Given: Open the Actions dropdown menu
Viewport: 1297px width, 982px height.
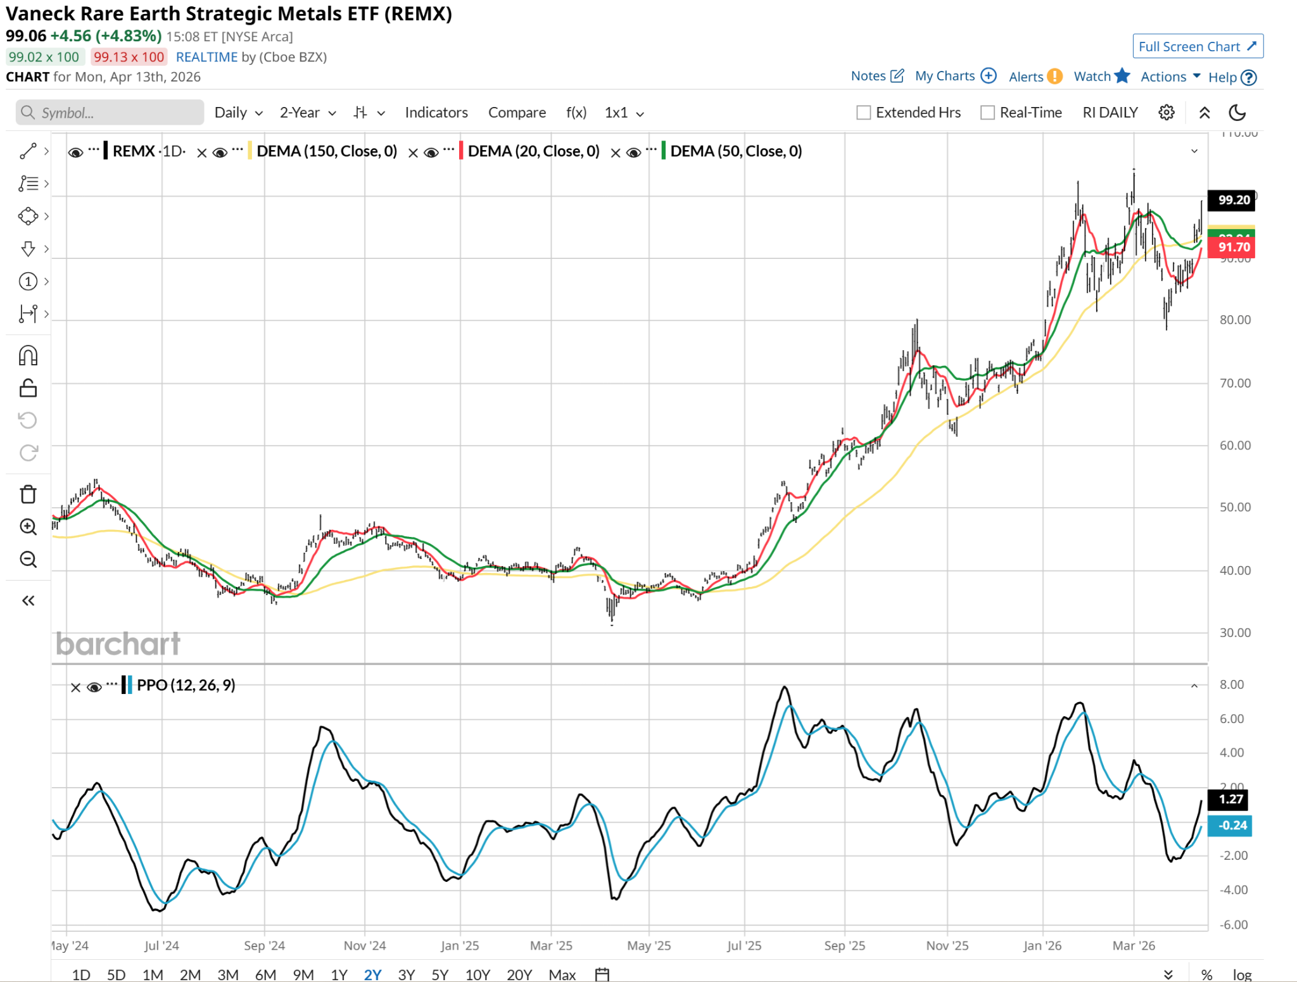Looking at the screenshot, I should [1170, 77].
